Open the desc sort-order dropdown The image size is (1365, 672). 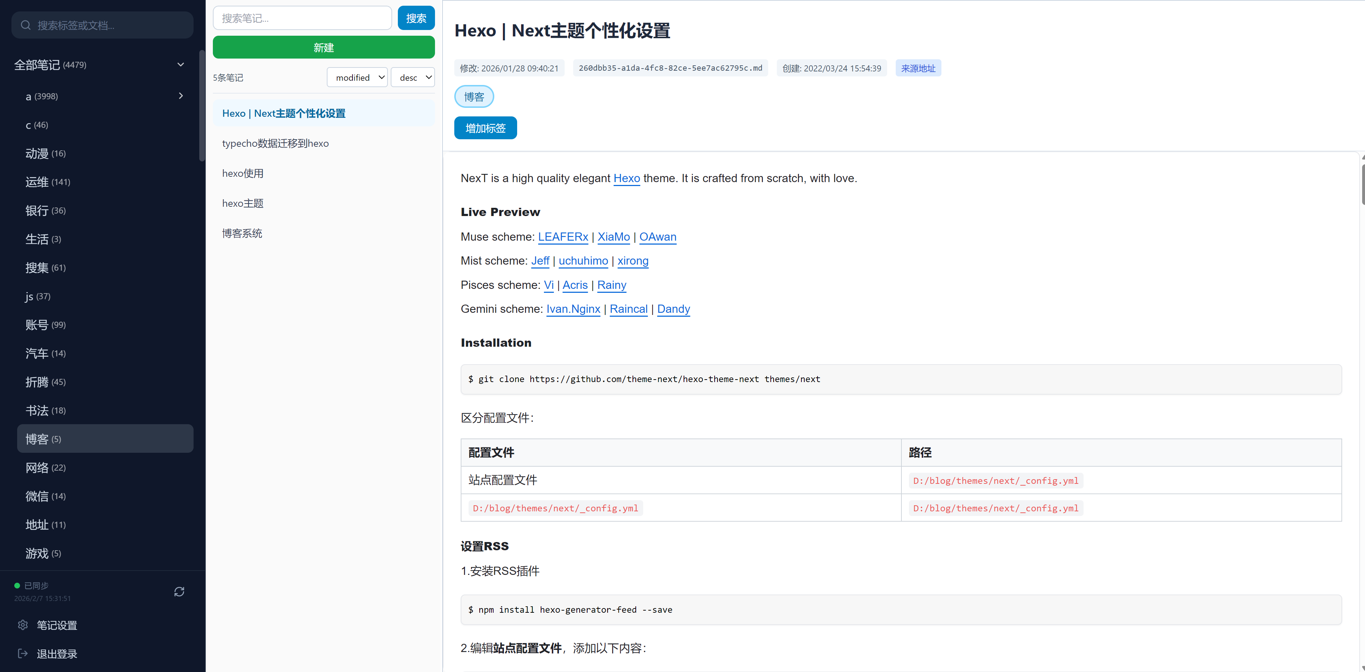pos(413,77)
